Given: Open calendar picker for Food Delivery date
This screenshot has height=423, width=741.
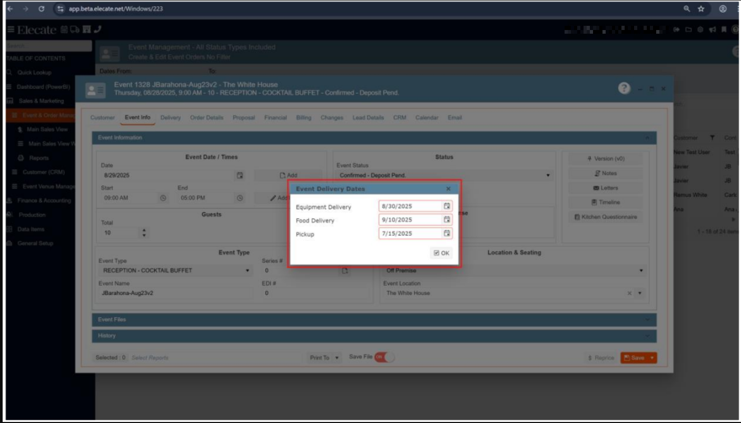Looking at the screenshot, I should (447, 220).
